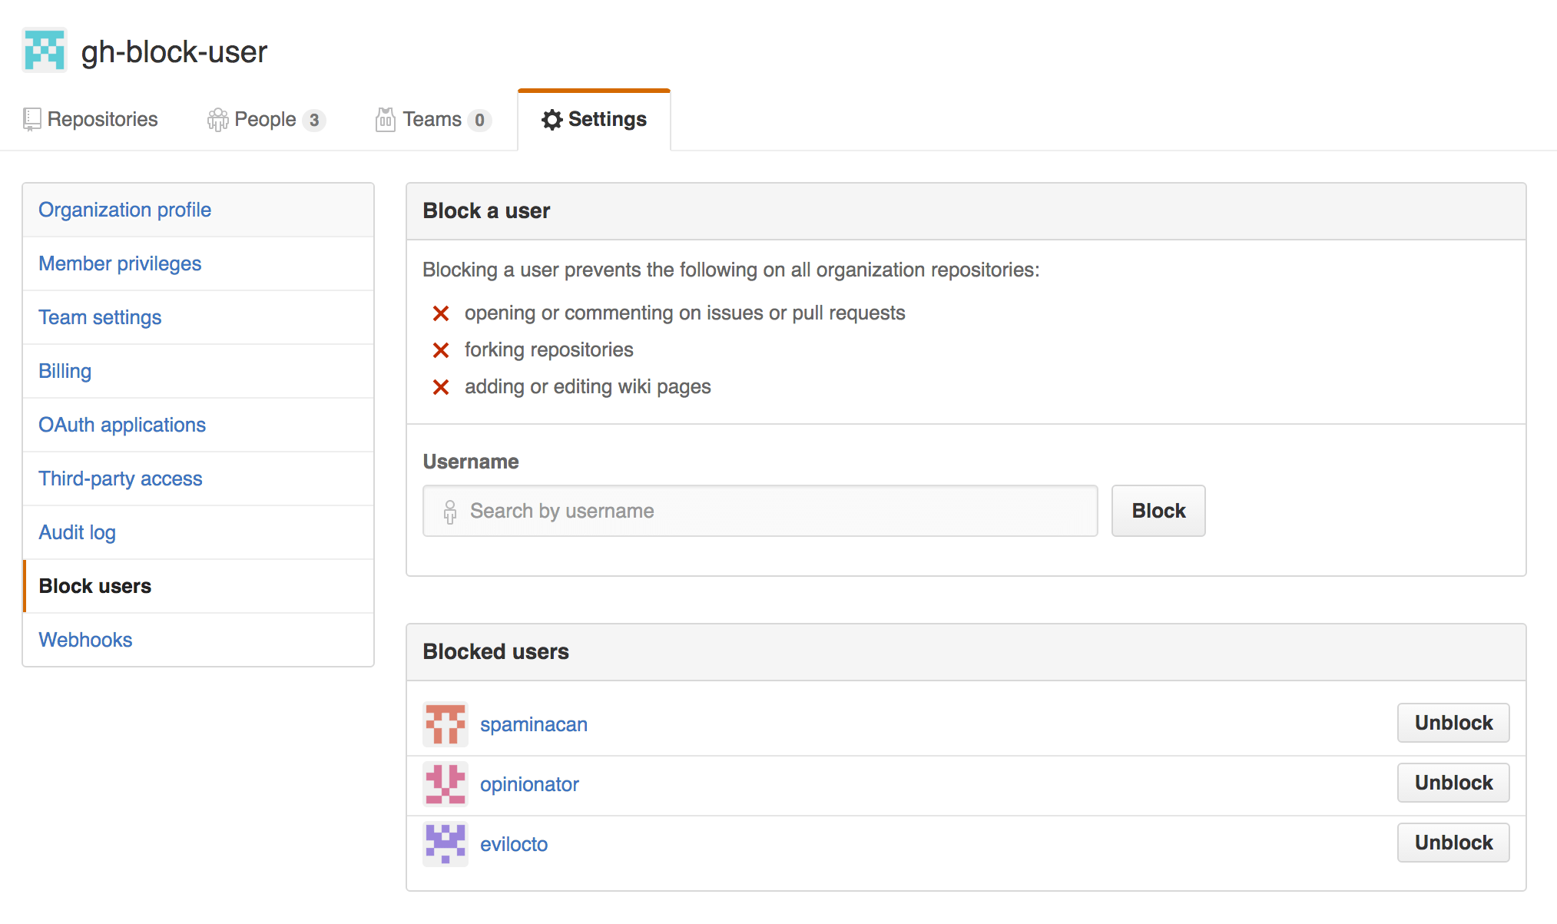The image size is (1557, 924).
Task: Click evilocto's avatar image
Action: 445,843
